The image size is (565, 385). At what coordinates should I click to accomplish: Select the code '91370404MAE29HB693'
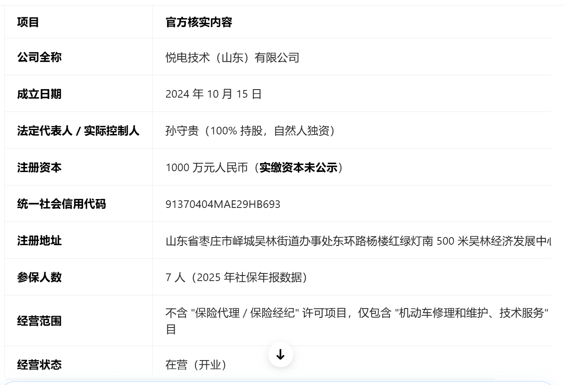pos(223,204)
